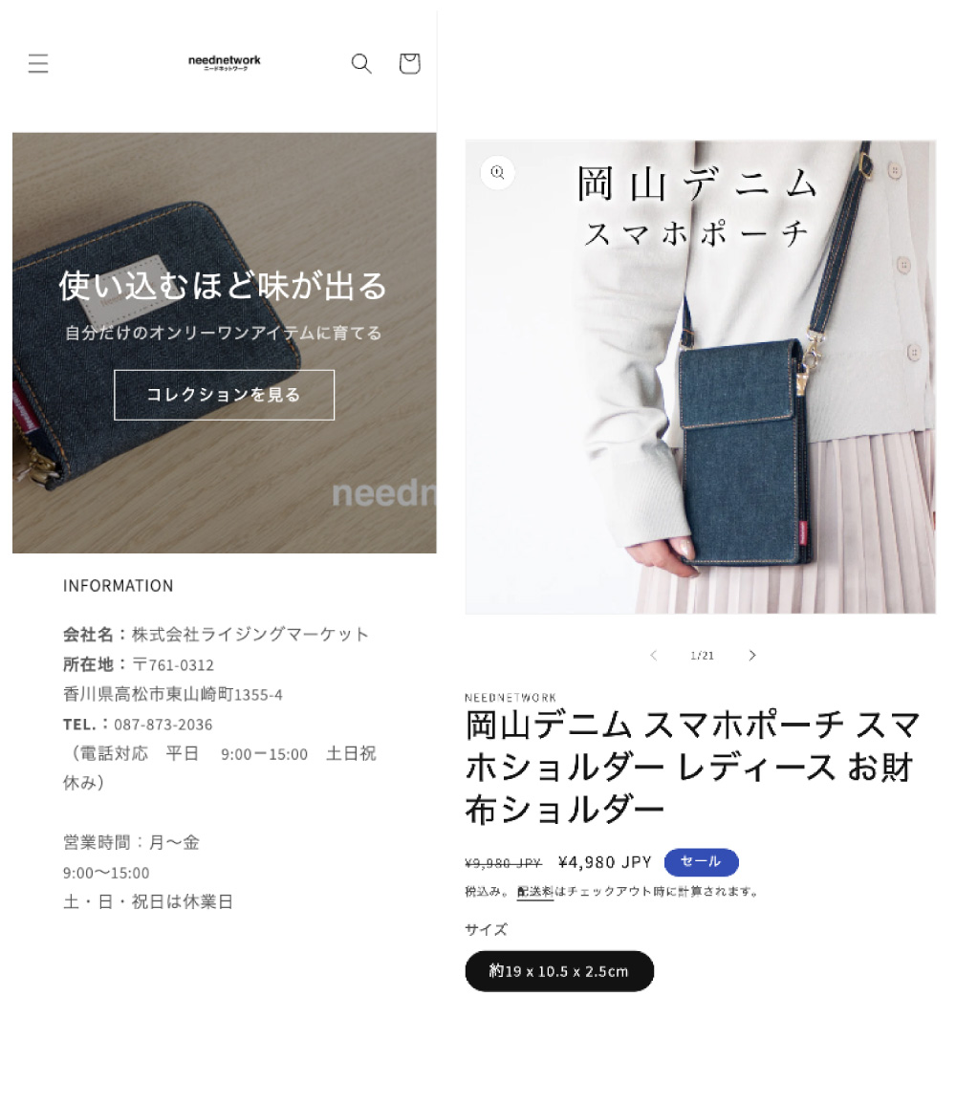The image size is (956, 1105).
Task: Click the denim wallet hero banner
Action: (225, 343)
